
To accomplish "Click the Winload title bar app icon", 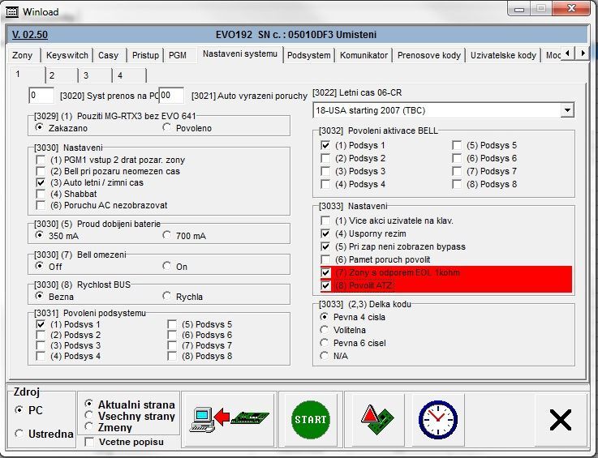I will [x=12, y=12].
